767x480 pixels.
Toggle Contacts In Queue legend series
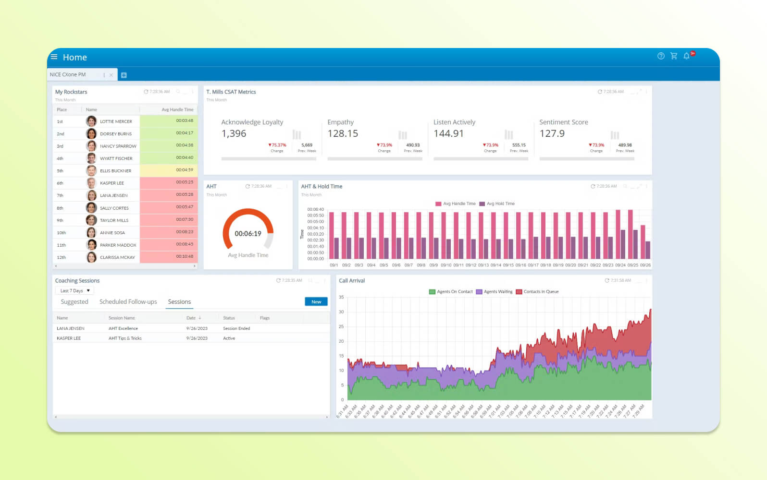click(x=537, y=291)
